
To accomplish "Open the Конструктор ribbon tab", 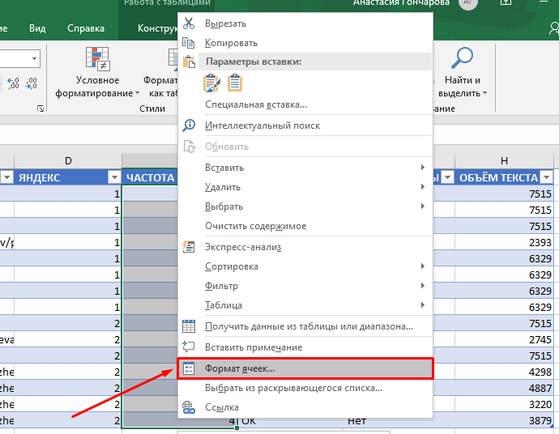I will point(158,28).
